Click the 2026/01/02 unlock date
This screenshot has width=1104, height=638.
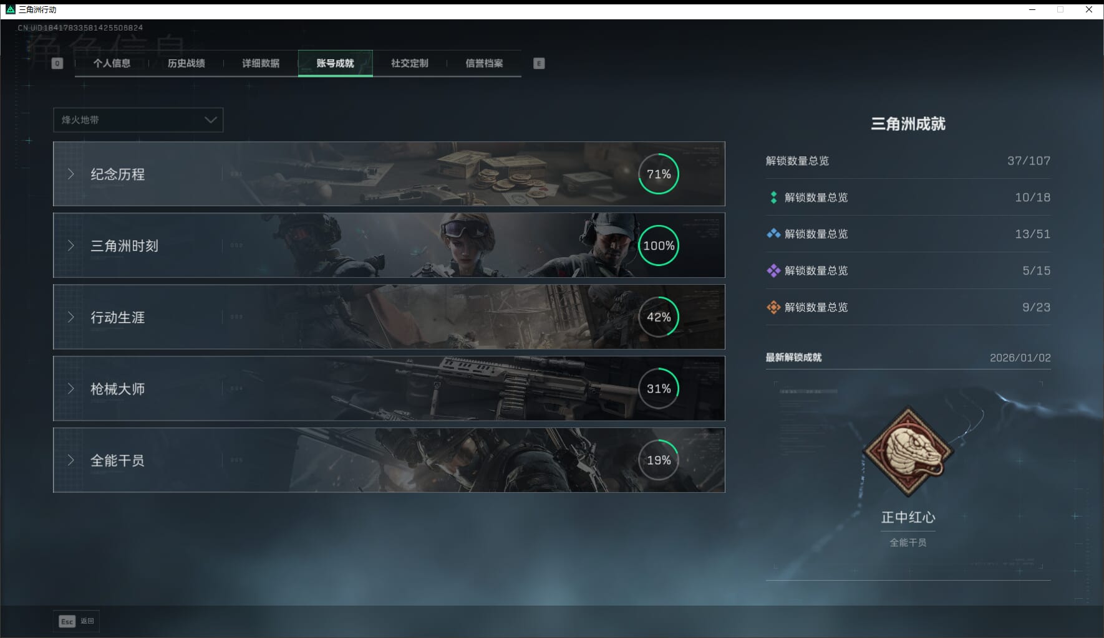[x=1020, y=358]
